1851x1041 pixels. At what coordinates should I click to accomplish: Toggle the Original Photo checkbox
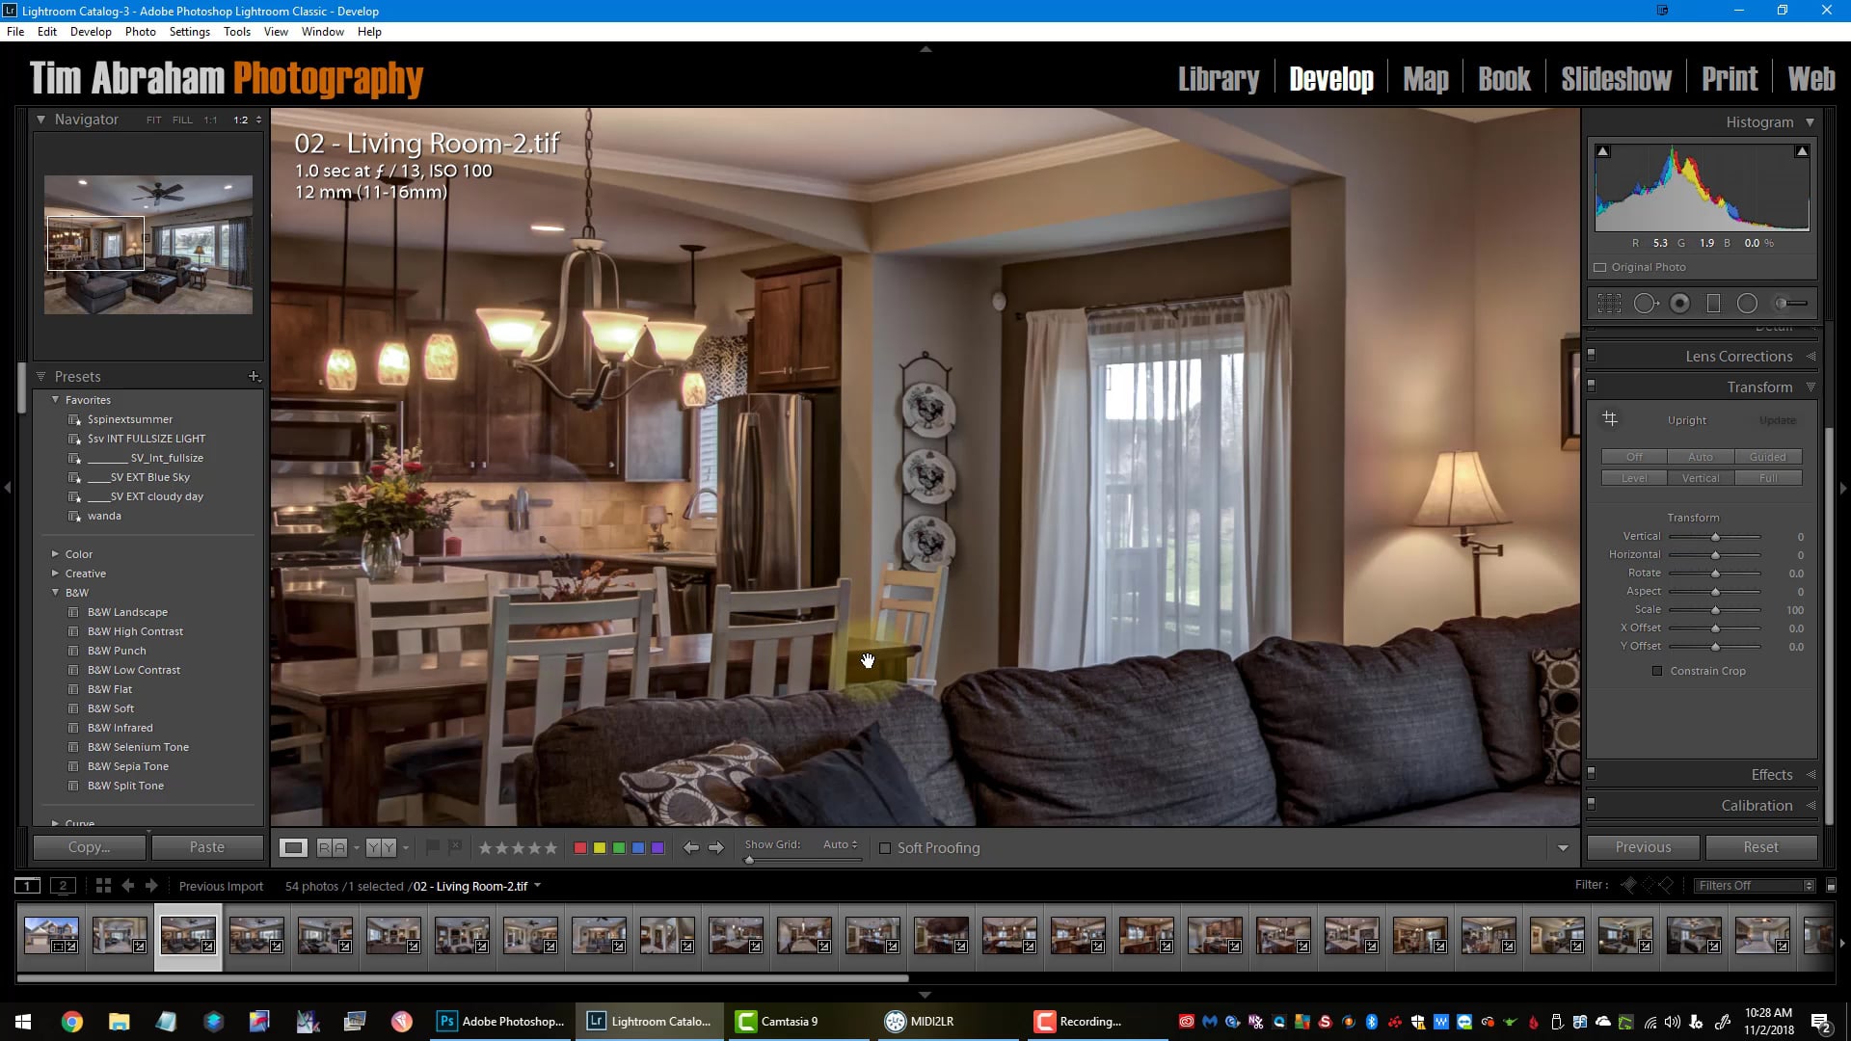pos(1600,268)
